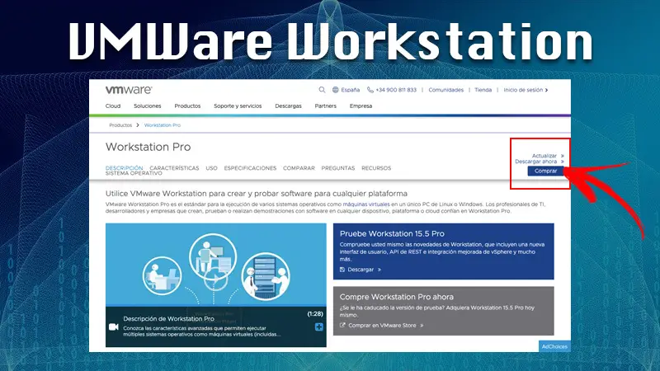Click the phone handset icon

370,90
